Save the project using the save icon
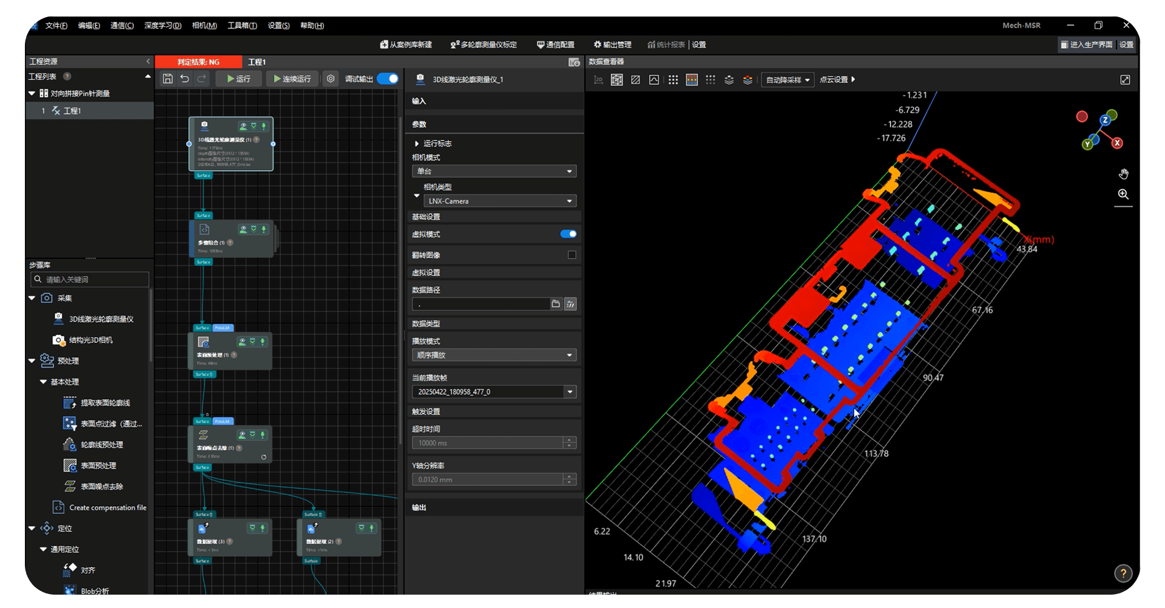The width and height of the screenshot is (1165, 608). pyautogui.click(x=168, y=79)
